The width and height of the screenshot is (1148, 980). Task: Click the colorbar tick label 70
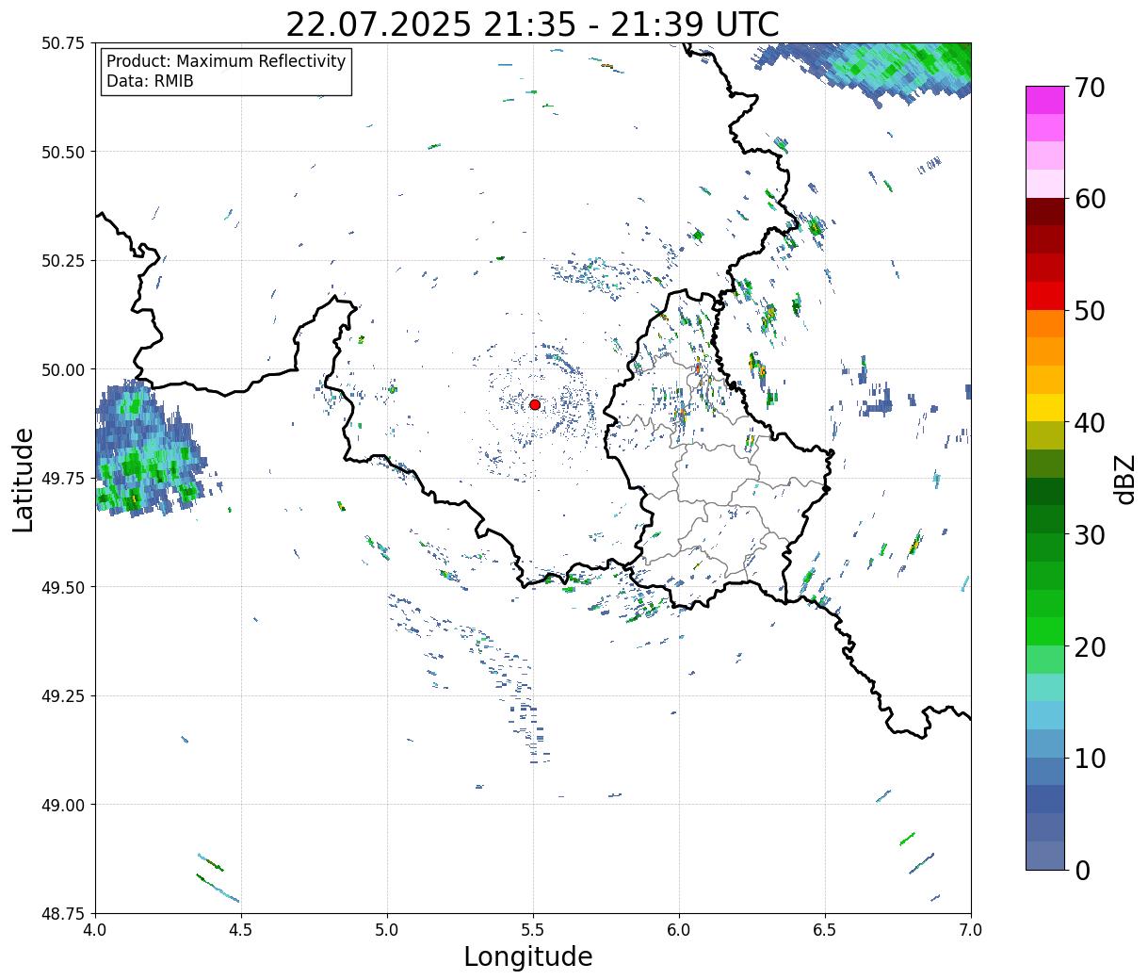click(1090, 88)
